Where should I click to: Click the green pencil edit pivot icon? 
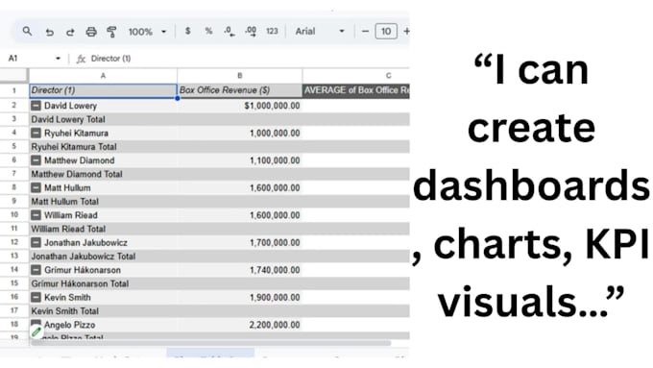tap(36, 331)
